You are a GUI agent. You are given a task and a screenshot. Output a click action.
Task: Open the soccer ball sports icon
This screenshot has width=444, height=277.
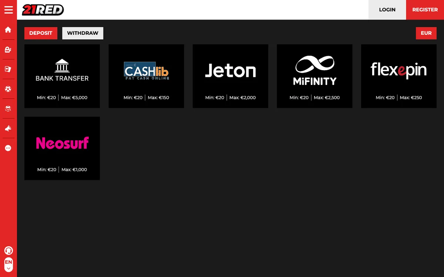[8, 89]
